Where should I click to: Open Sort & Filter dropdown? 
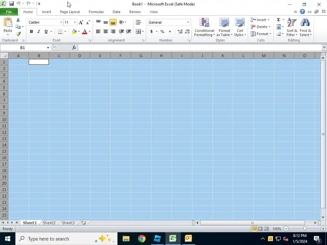click(292, 27)
